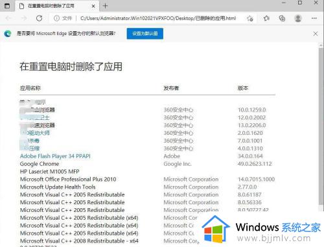This screenshot has height=247, width=324.
Task: Click the Adobe publisher text
Action: click(x=172, y=156)
